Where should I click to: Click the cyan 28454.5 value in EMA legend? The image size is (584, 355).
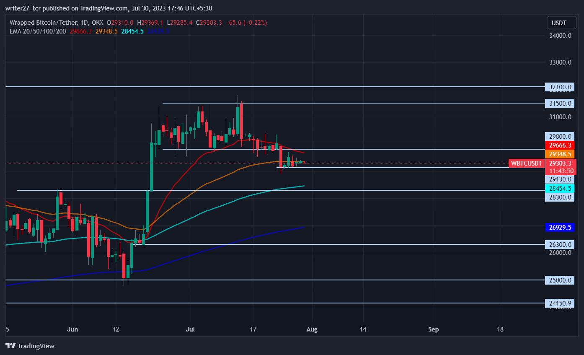coord(132,31)
